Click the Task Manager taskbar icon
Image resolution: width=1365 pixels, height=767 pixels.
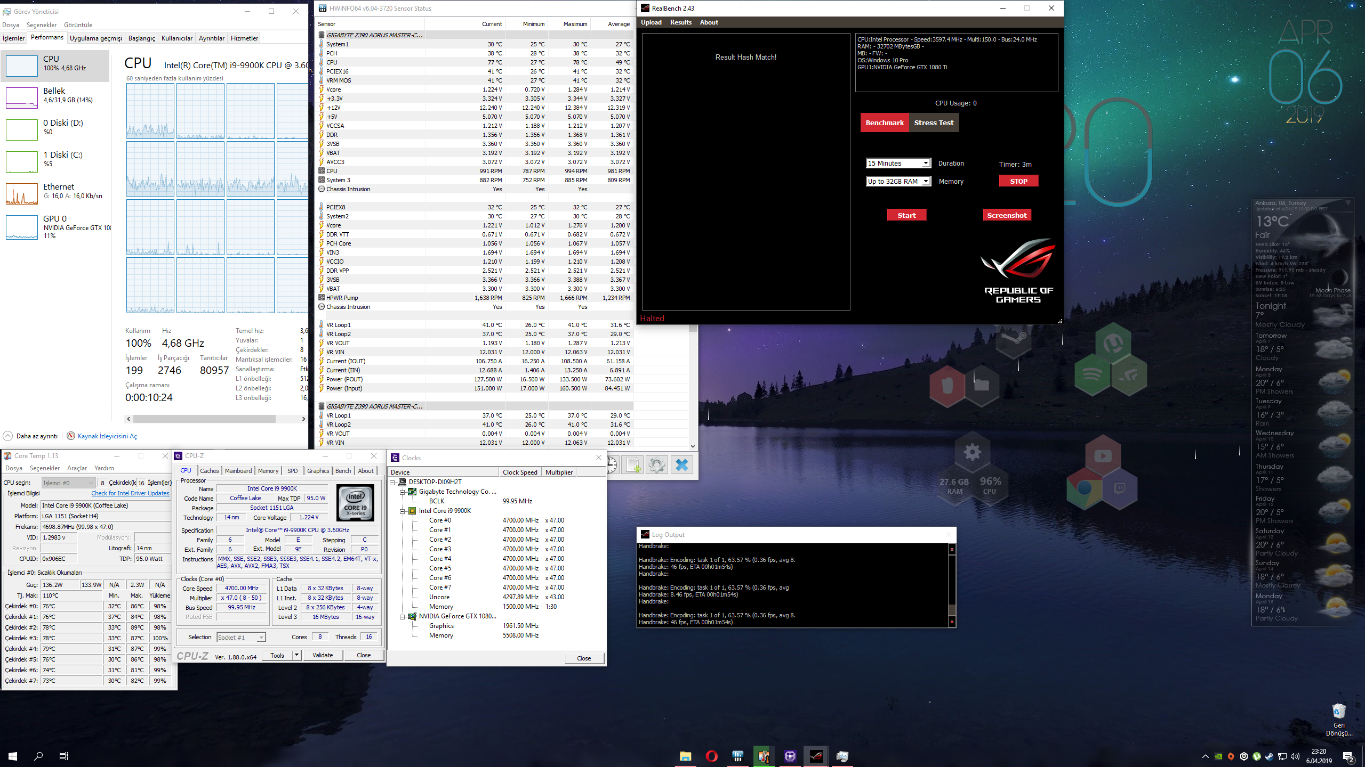[842, 756]
